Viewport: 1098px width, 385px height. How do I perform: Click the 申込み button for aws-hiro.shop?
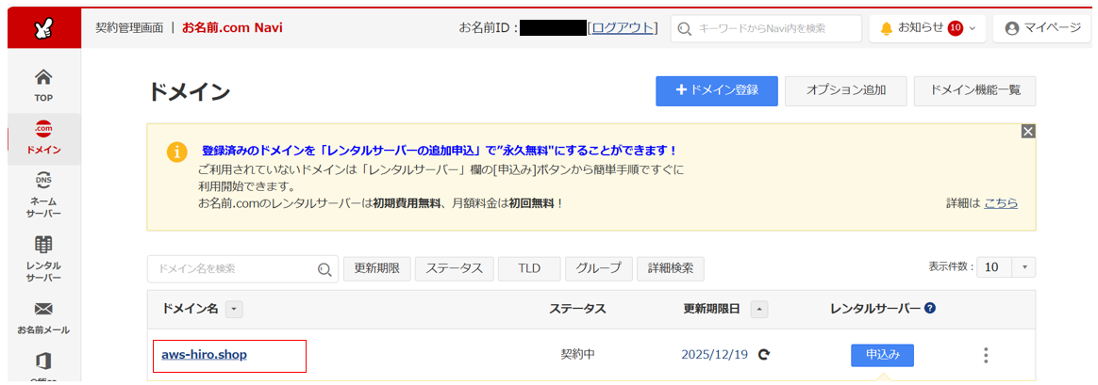click(882, 355)
